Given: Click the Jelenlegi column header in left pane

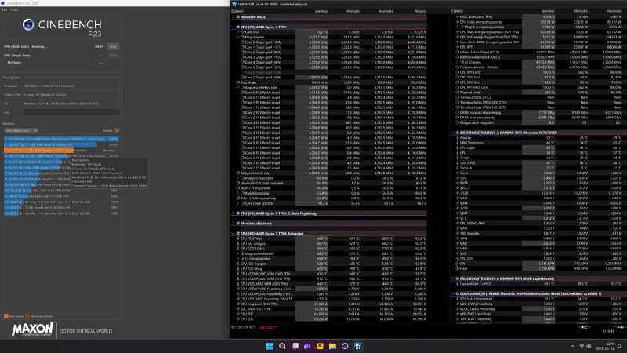Looking at the screenshot, I should tap(321, 11).
